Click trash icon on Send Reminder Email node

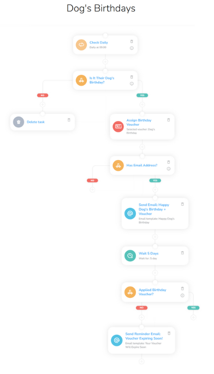(169, 333)
